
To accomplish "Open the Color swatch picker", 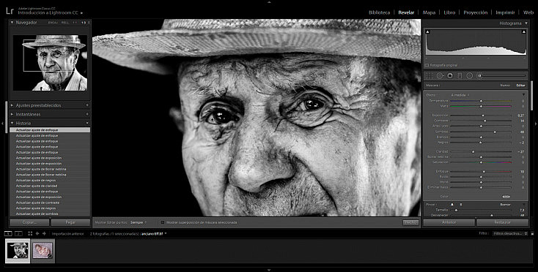I will (x=506, y=197).
